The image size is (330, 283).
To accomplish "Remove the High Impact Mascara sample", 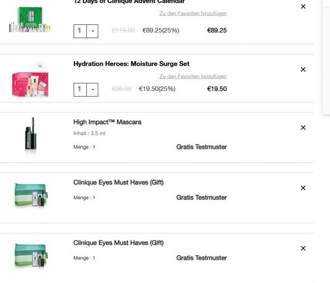I will pos(303,128).
